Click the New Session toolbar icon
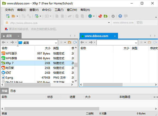The height and width of the screenshot is (116, 158). (x=8, y=16)
